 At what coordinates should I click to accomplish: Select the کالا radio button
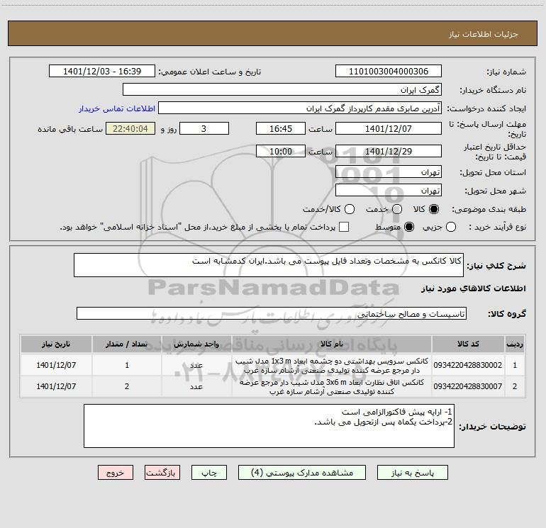(x=434, y=209)
